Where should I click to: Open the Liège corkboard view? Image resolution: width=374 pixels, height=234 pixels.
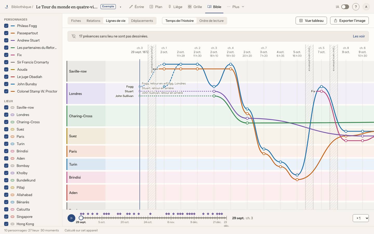click(x=175, y=7)
